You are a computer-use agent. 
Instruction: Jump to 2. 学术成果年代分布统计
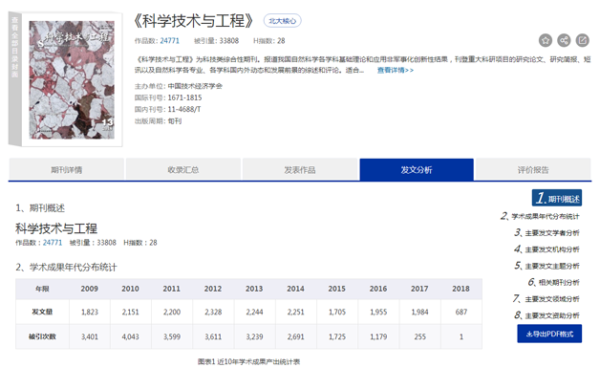pyautogui.click(x=540, y=216)
